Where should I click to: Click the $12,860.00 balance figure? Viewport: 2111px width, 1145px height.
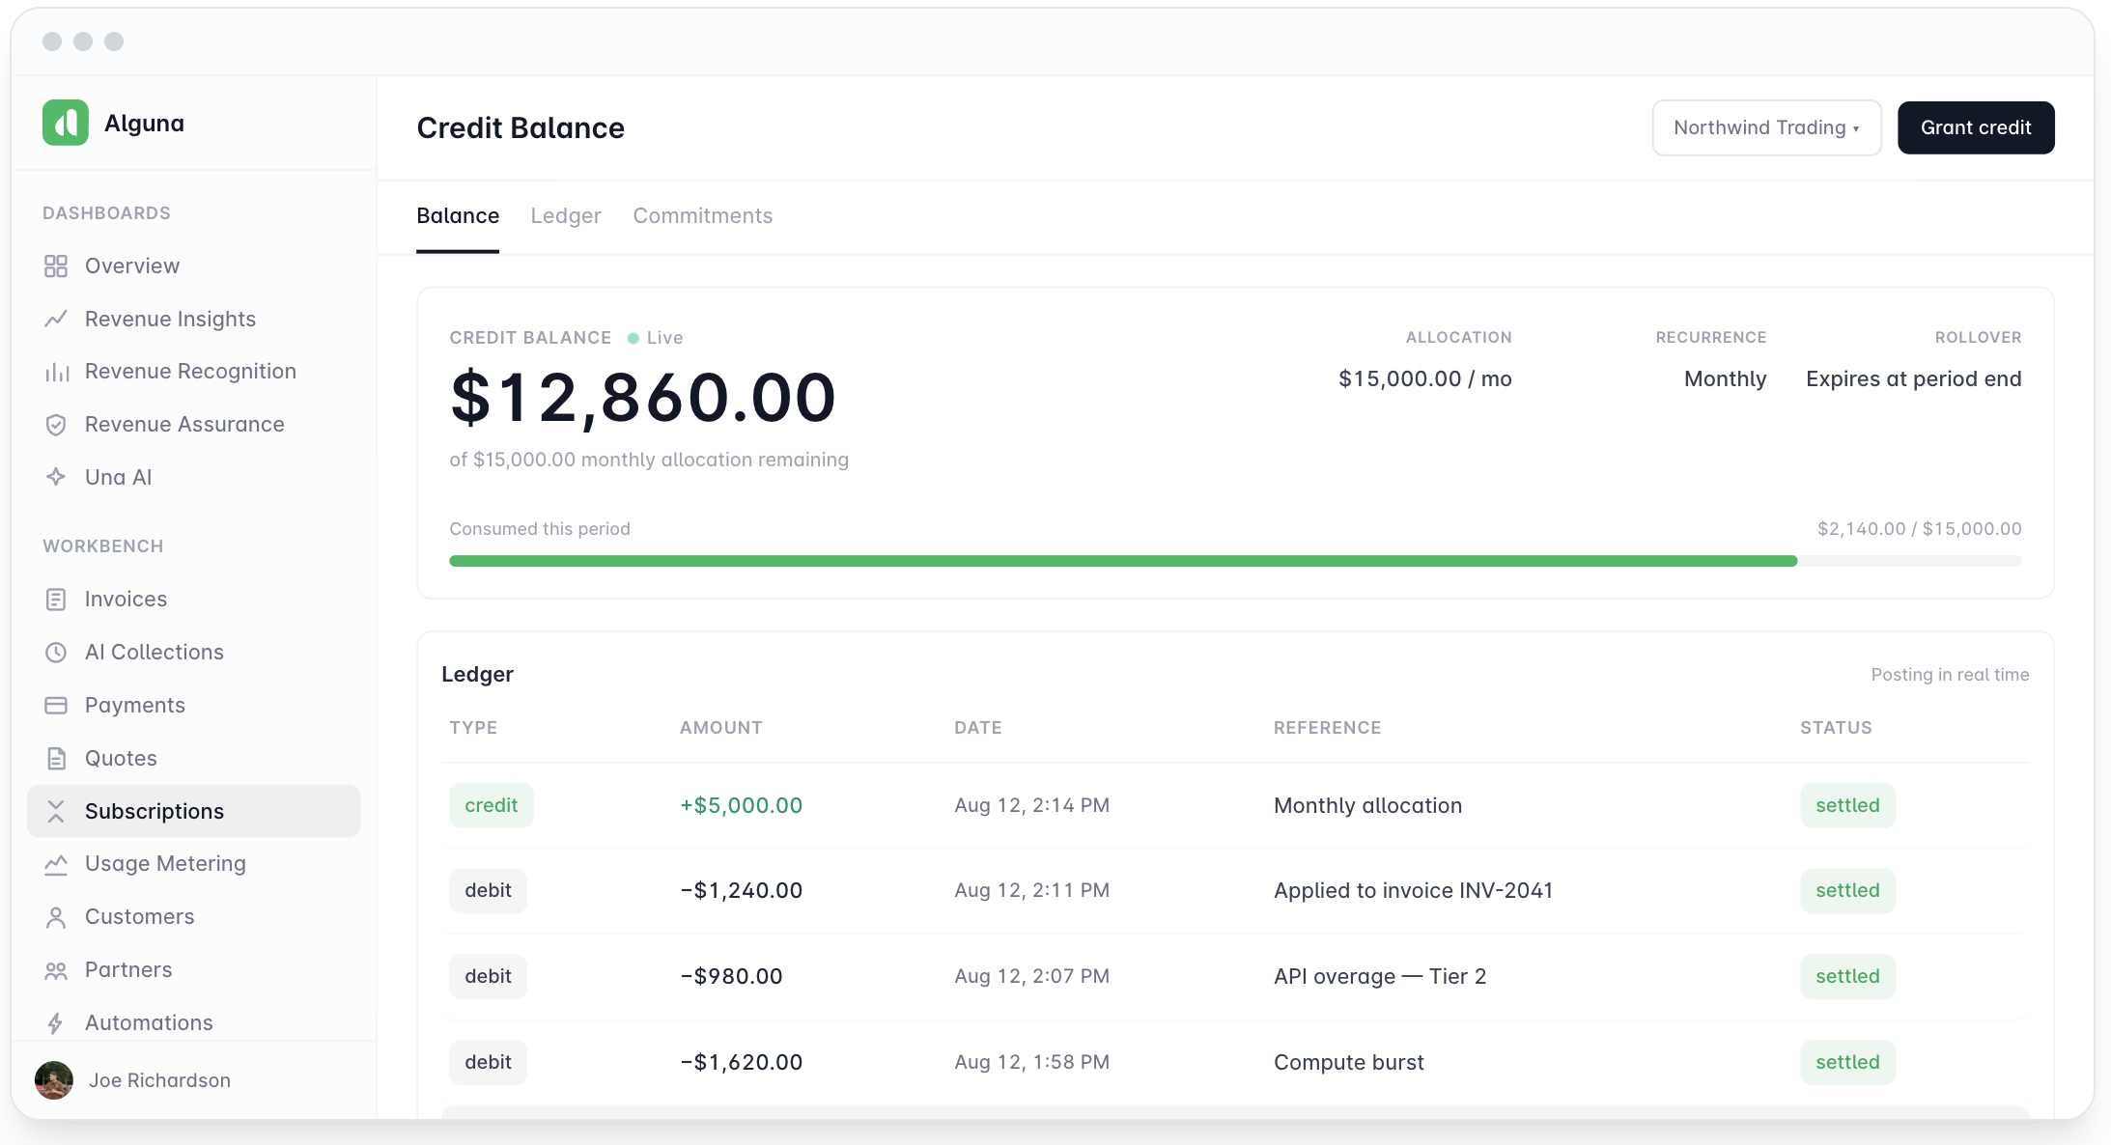(x=643, y=398)
